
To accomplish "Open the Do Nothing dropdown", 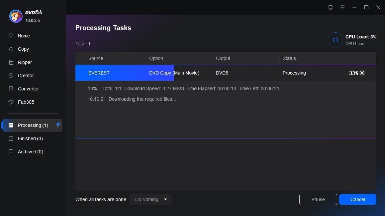I will 150,199.
